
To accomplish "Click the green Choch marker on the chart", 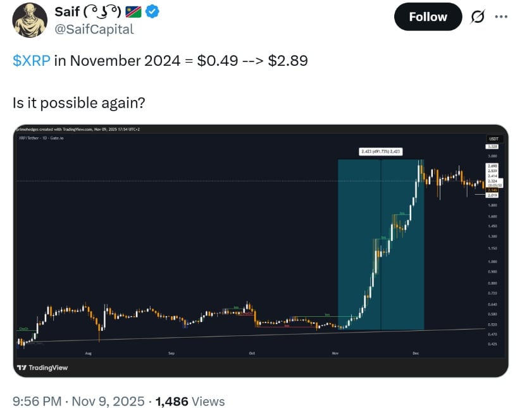I will tap(23, 329).
